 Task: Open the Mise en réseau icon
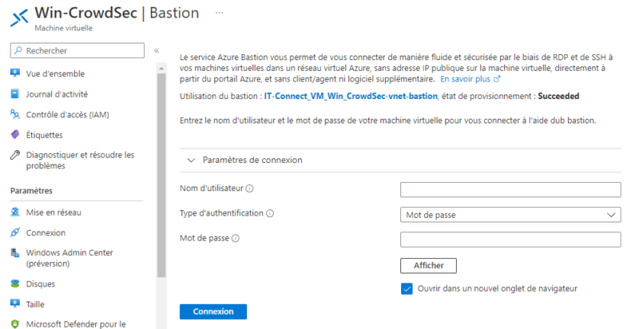[14, 212]
